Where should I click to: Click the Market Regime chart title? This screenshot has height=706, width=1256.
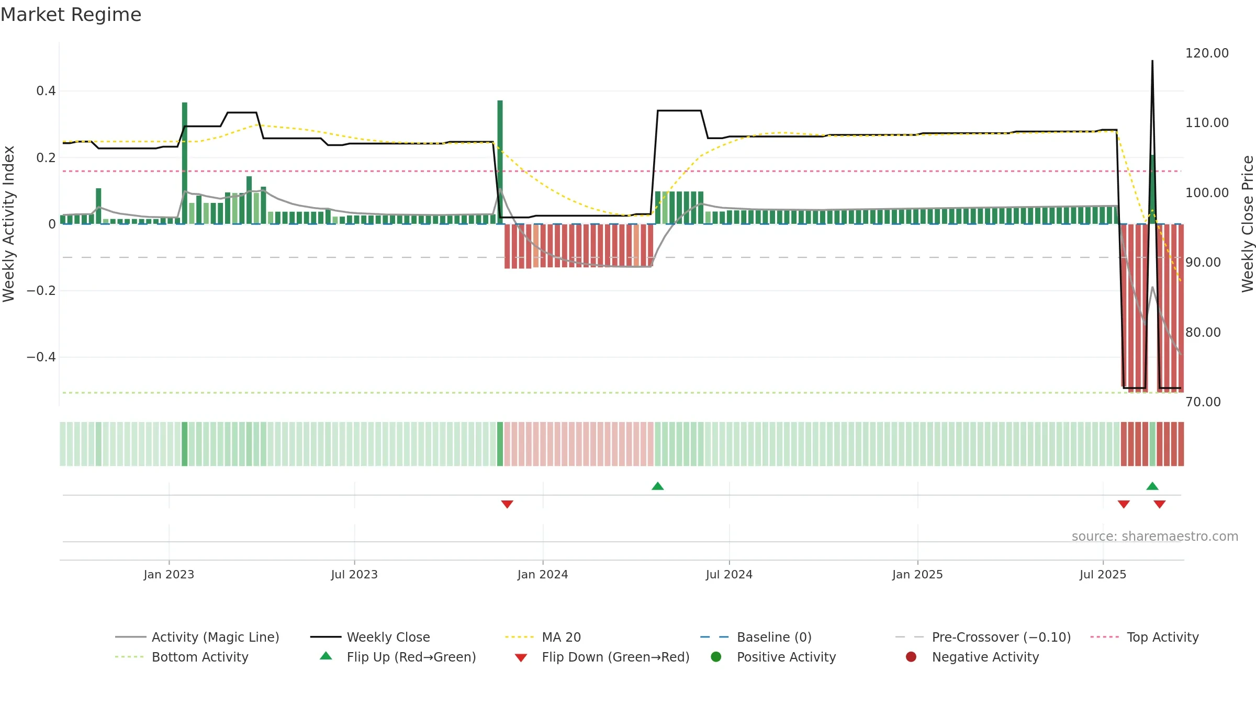coord(71,15)
